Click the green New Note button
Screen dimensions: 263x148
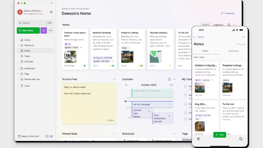[28, 30]
